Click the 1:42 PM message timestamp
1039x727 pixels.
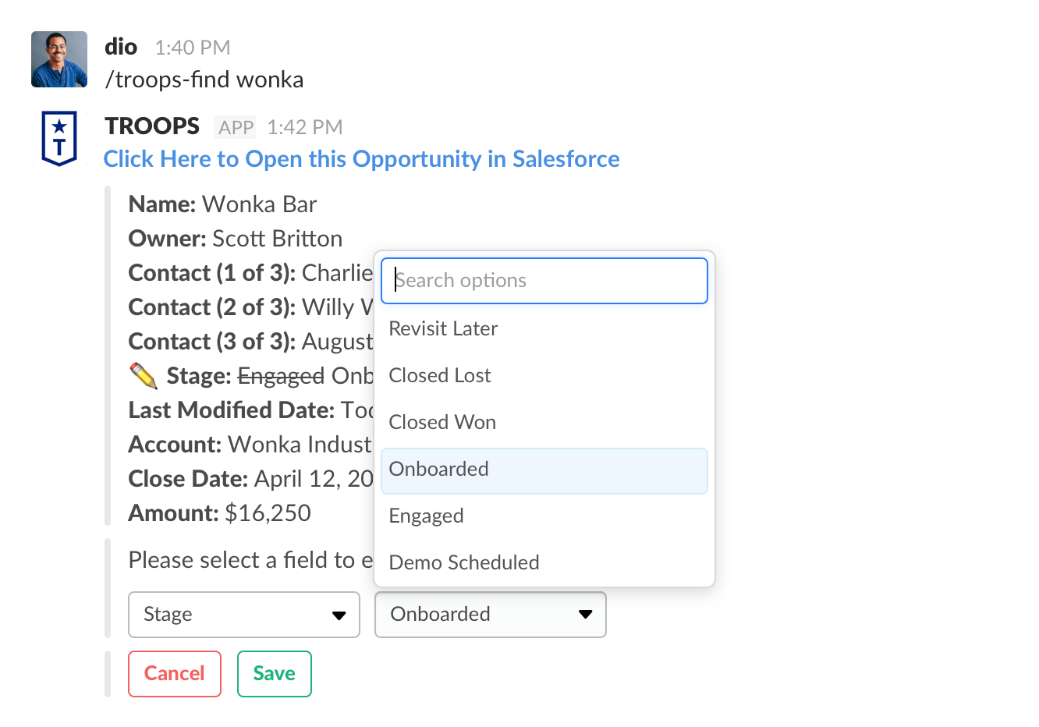(304, 126)
